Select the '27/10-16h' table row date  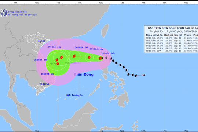tap(151, 46)
